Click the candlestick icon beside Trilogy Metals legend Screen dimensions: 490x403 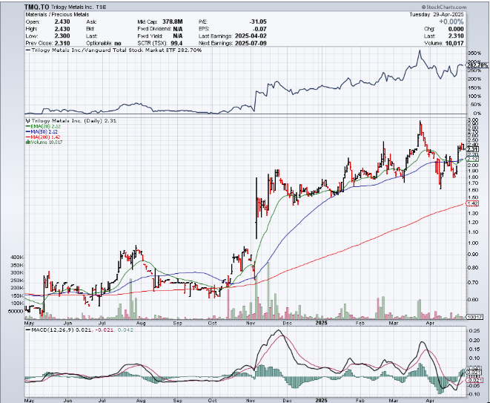tap(27, 119)
